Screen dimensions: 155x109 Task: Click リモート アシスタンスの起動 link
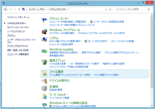click(x=122, y=41)
